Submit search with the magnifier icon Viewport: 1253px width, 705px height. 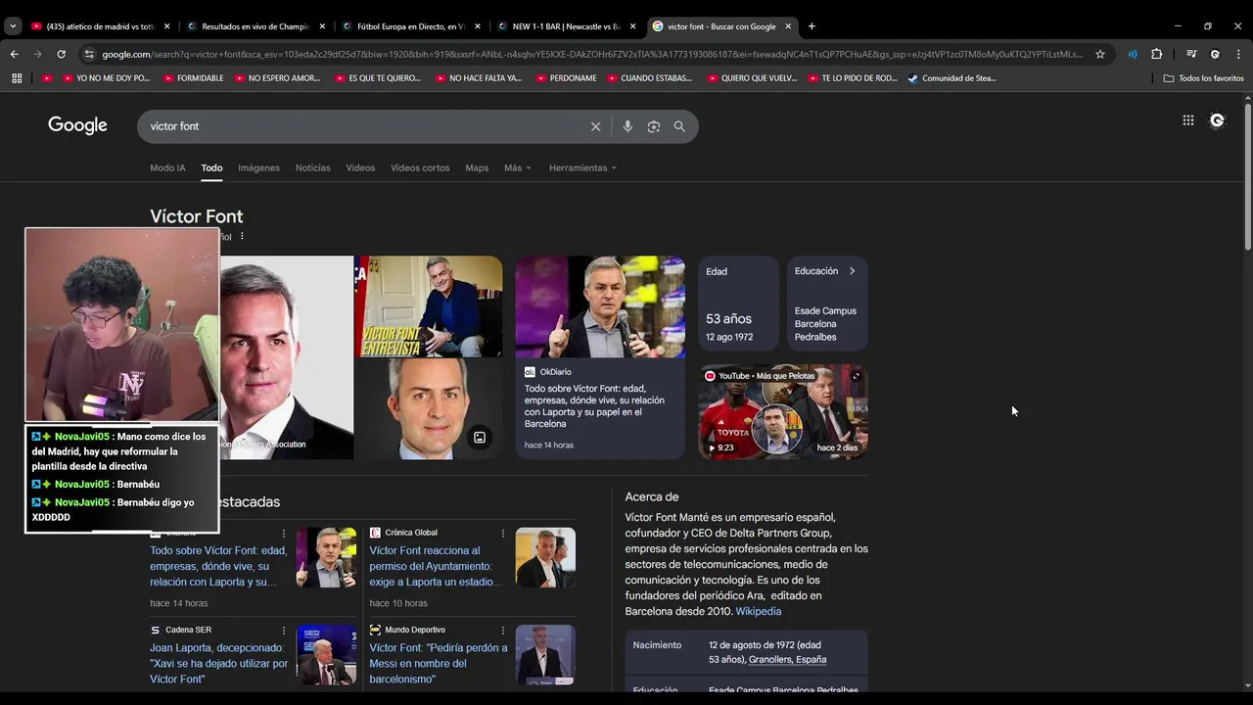pyautogui.click(x=679, y=126)
